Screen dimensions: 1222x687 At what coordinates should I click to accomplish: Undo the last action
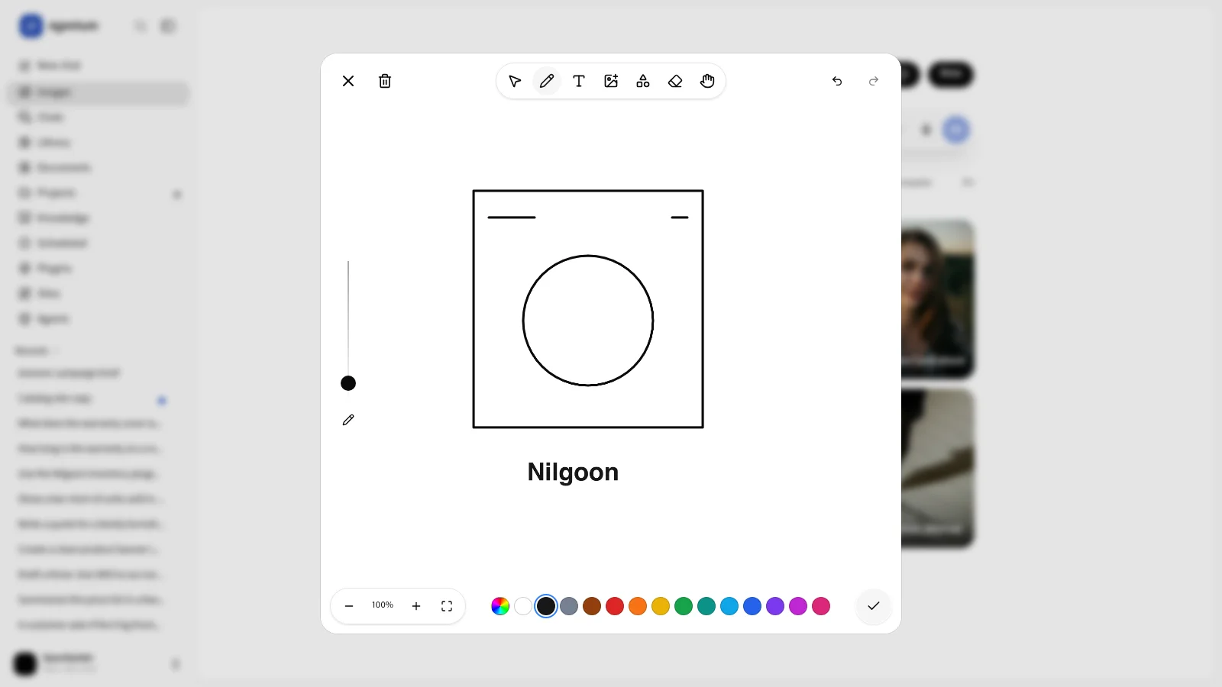pyautogui.click(x=837, y=81)
